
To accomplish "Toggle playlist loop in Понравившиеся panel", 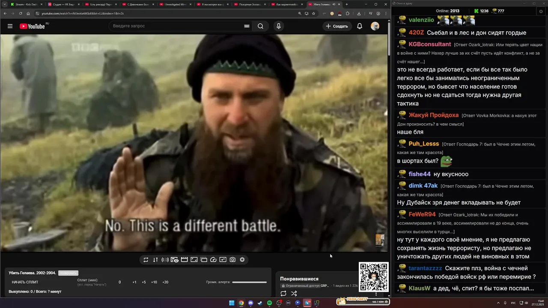I will tap(283, 293).
